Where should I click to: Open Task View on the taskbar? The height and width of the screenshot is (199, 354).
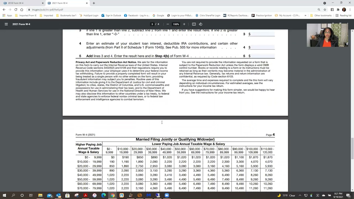pos(31,195)
